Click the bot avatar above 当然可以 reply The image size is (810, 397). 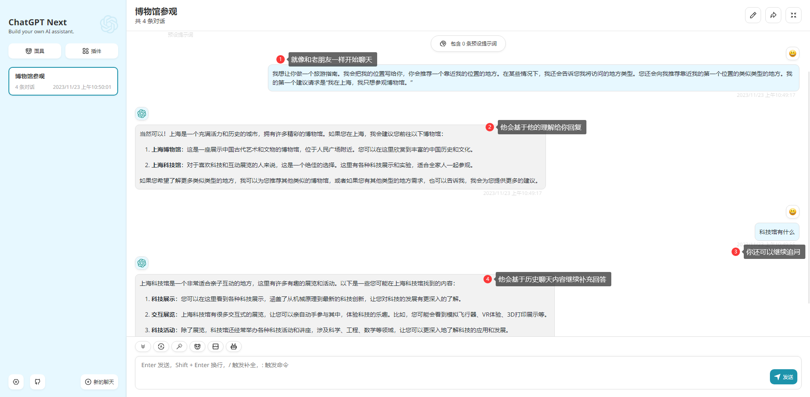pyautogui.click(x=142, y=114)
